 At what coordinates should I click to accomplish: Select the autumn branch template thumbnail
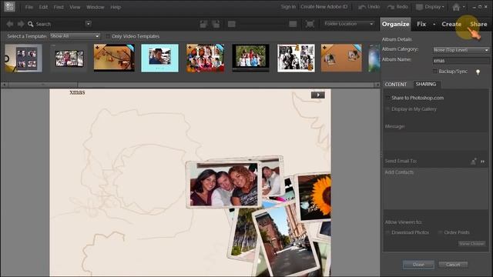pos(114,58)
